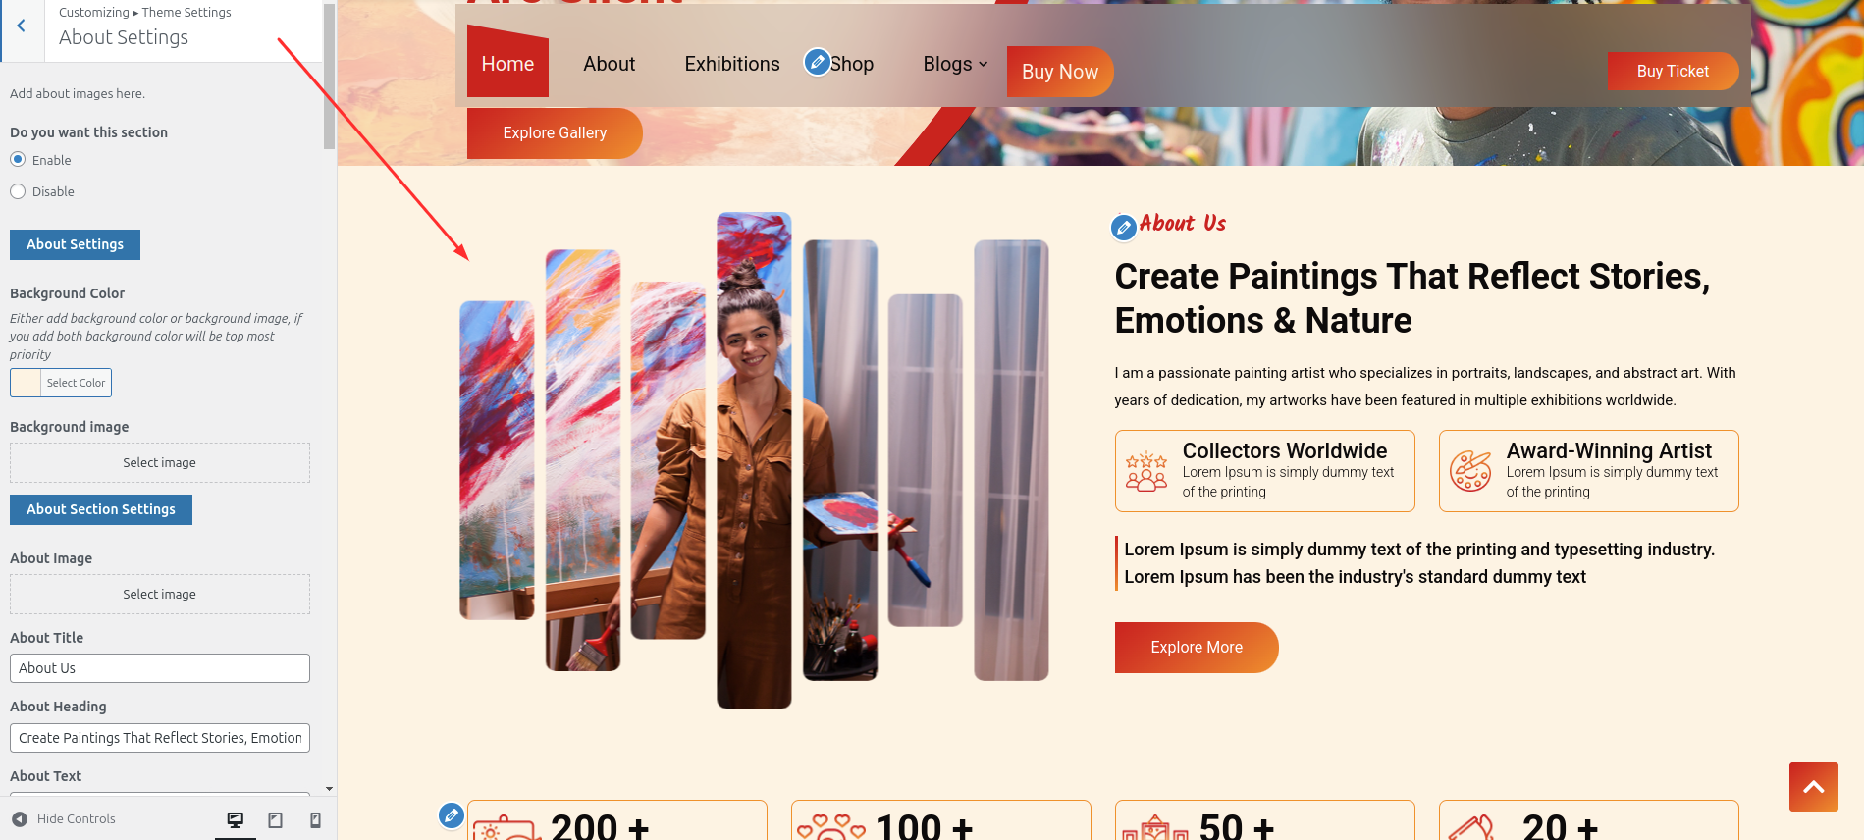Open the Exhibitions menu item

(x=732, y=64)
